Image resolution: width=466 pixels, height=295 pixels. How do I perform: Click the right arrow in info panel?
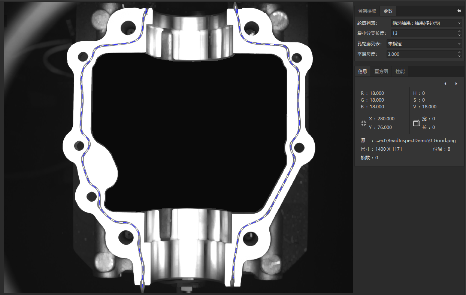point(456,84)
